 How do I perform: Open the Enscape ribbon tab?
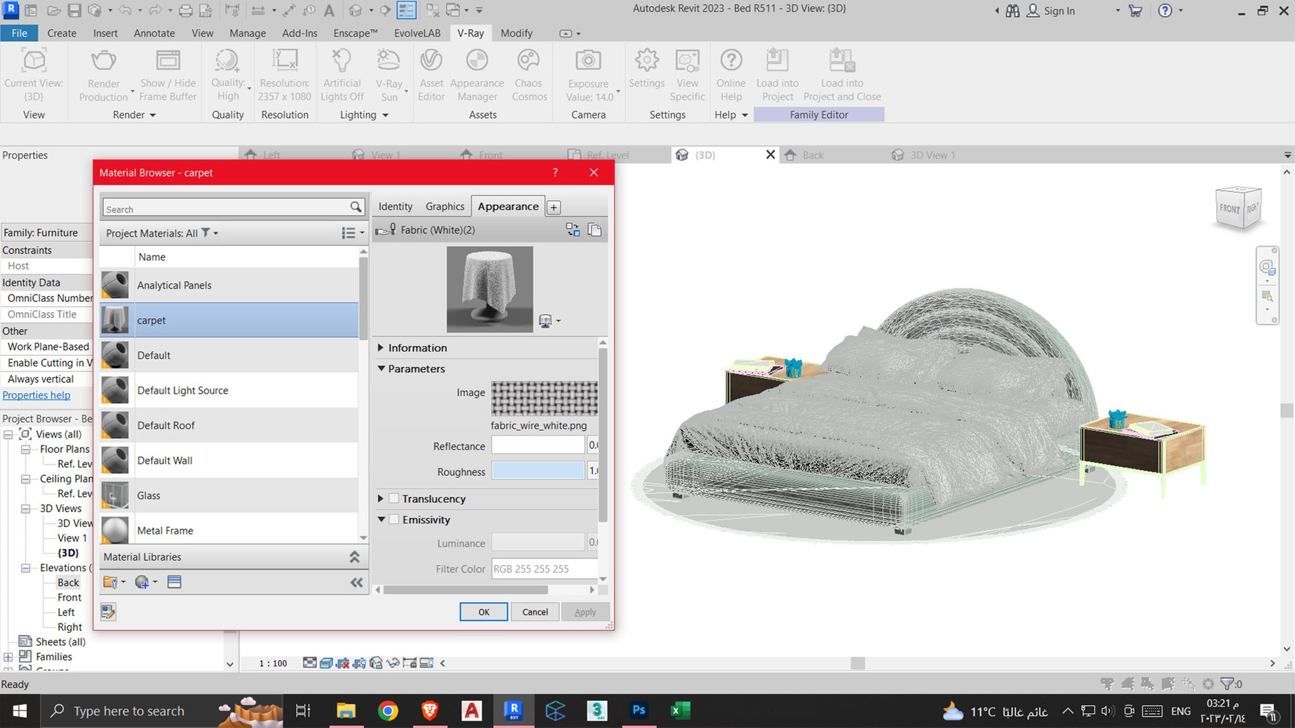[355, 33]
